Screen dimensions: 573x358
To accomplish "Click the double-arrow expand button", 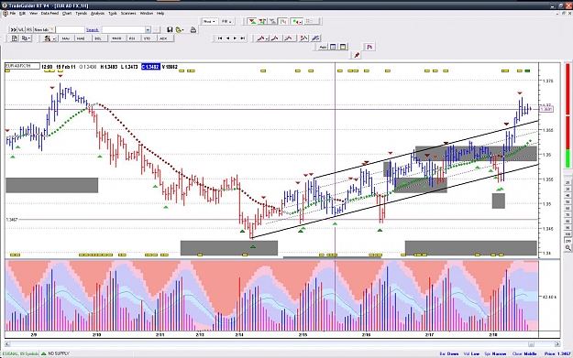I will (13, 29).
